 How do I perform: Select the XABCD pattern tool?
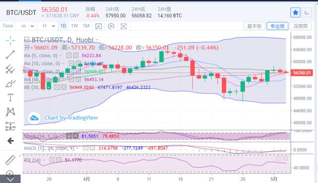[10, 111]
